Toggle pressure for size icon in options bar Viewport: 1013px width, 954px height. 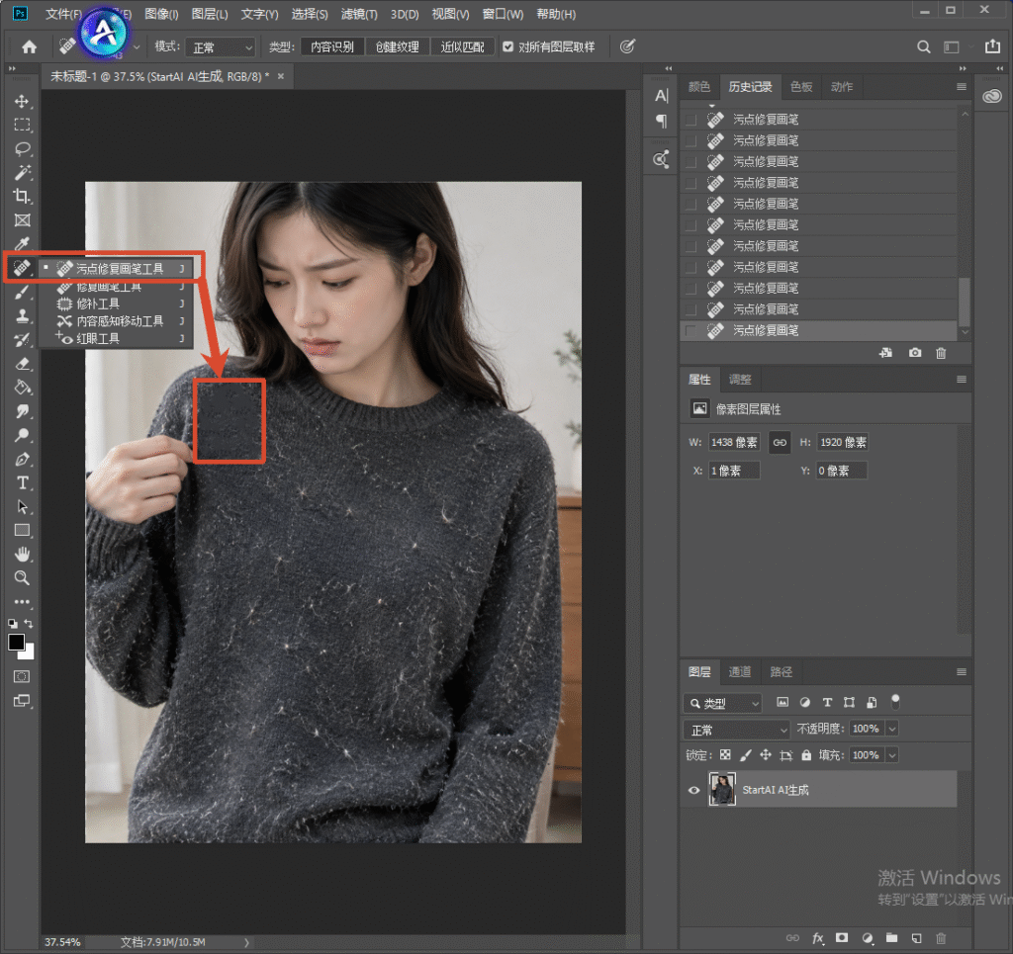point(627,46)
